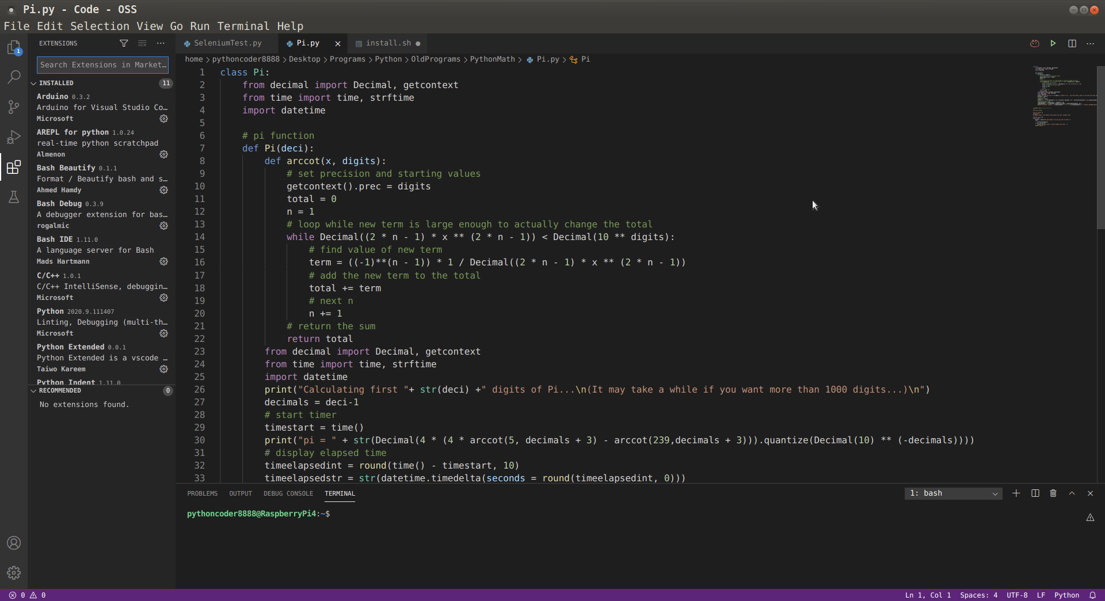Screen dimensions: 1105x601
Task: Select the Python Extended extension entry
Action: click(101, 358)
